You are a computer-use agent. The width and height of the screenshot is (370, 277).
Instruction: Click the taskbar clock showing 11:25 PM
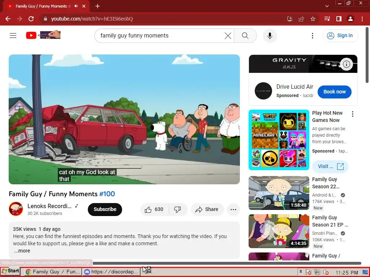pos(347,273)
